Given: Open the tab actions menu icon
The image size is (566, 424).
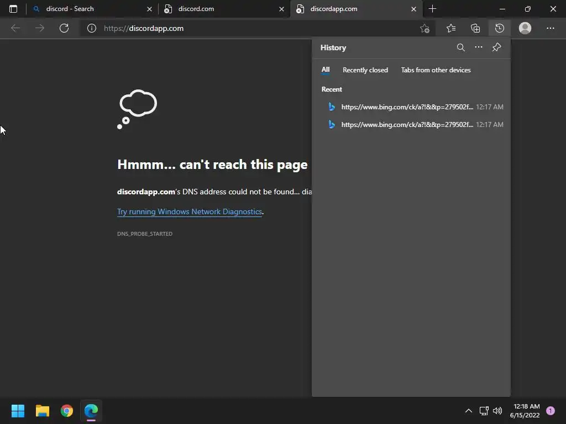Looking at the screenshot, I should pyautogui.click(x=13, y=9).
